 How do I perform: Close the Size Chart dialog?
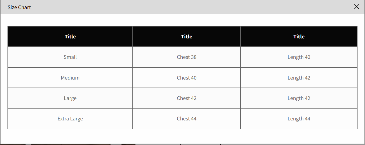[357, 7]
